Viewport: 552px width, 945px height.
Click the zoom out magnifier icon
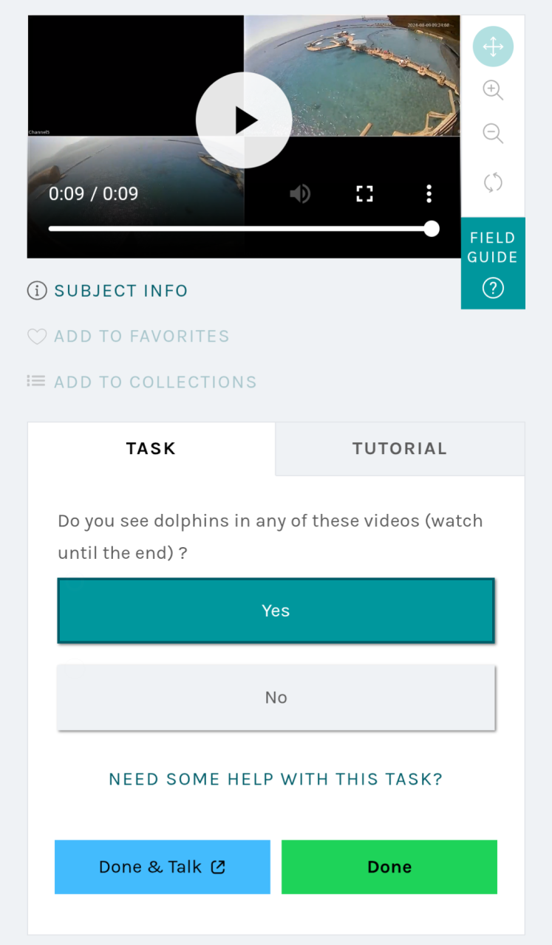pyautogui.click(x=493, y=134)
